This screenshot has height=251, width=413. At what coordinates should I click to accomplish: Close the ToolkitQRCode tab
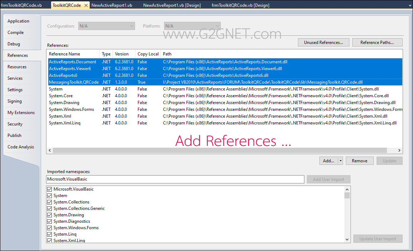coord(86,5)
